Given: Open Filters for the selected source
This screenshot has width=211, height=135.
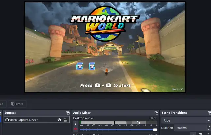Looking at the screenshot, I should pyautogui.click(x=17, y=104).
